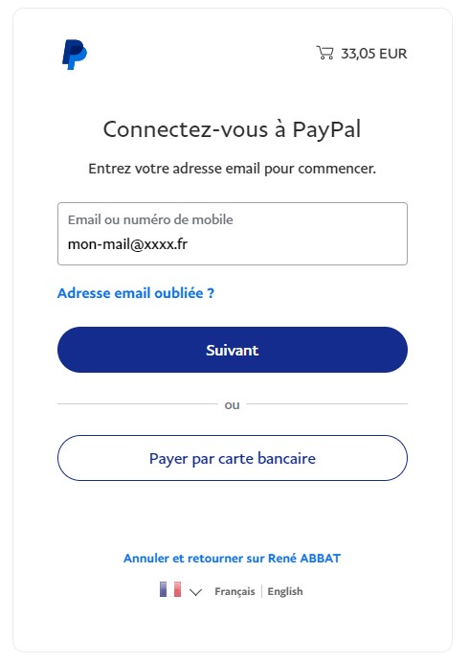
Task: Expand the country chevron beside the flag
Action: coord(195,592)
